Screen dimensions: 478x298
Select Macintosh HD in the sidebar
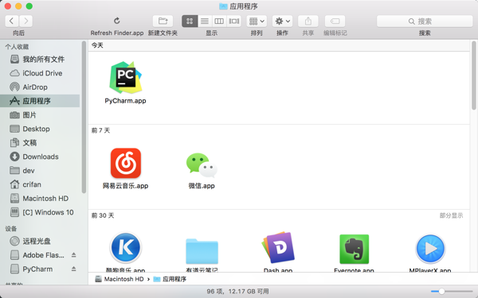(x=41, y=198)
